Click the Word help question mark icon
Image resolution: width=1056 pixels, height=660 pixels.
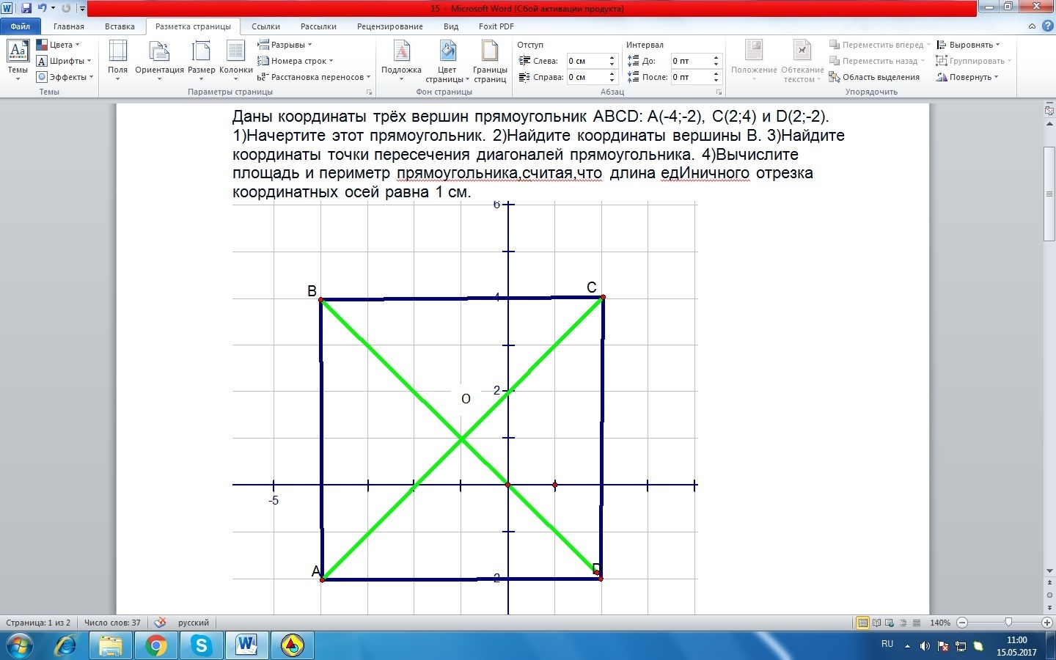(1046, 26)
